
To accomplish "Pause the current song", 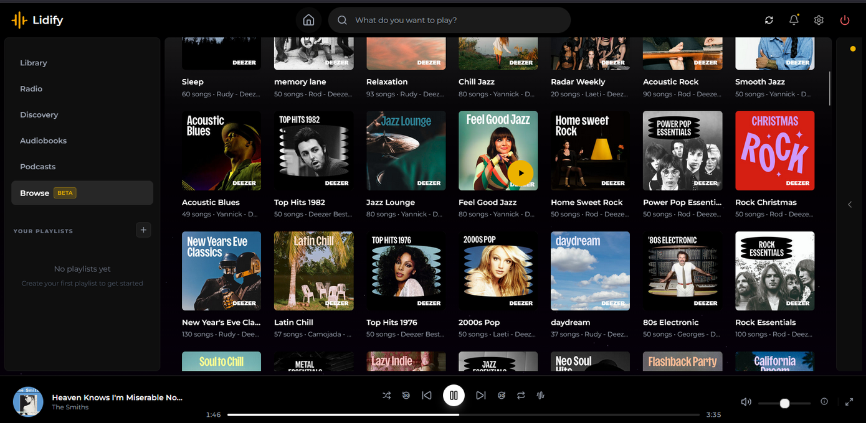I will pos(454,395).
